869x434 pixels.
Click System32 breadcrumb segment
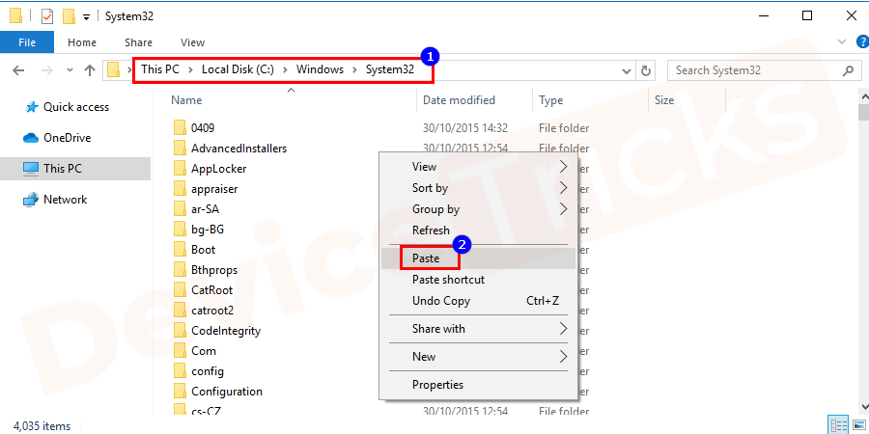390,69
